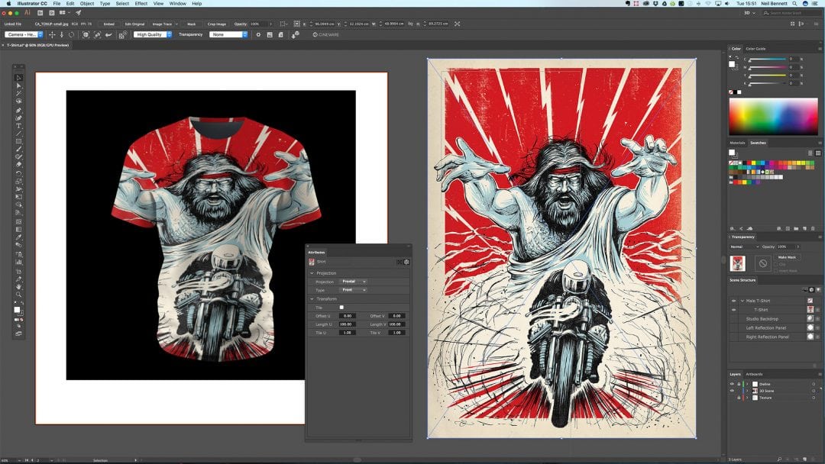The width and height of the screenshot is (825, 464).
Task: Enable the Tile checkbox in Transform
Action: (341, 307)
